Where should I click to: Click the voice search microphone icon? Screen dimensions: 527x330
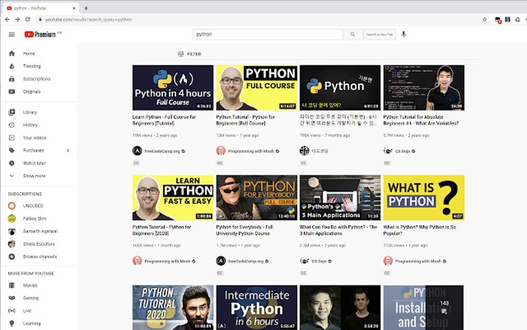coord(404,34)
